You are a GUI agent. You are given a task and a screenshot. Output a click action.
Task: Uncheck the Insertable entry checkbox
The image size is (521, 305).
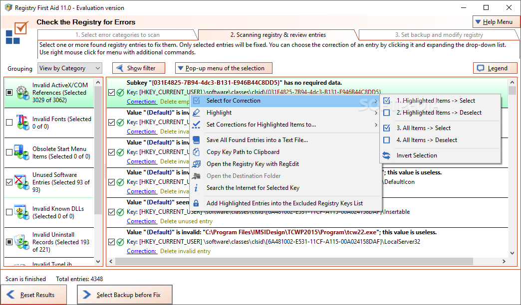(112, 212)
